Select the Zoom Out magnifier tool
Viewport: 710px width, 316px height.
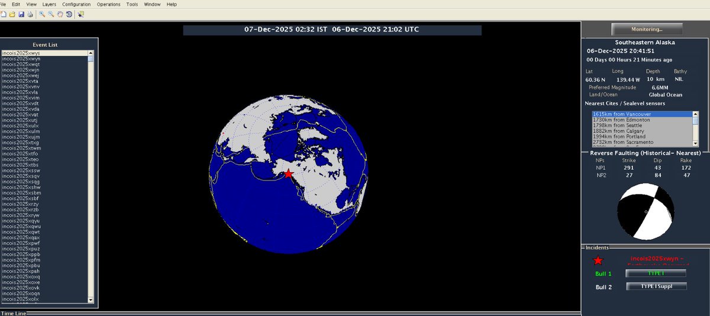[52, 14]
